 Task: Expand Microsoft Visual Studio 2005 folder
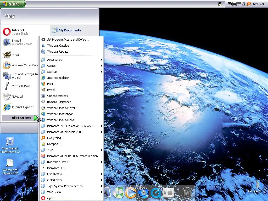coord(71,132)
